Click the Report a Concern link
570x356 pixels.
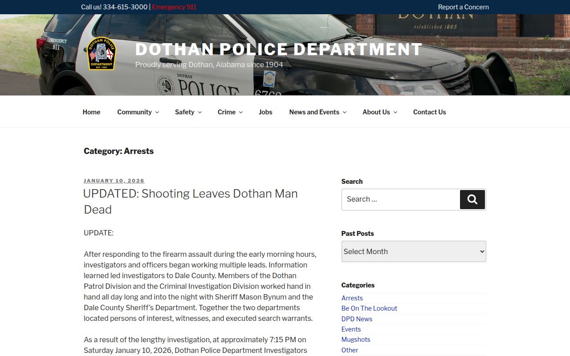(463, 7)
